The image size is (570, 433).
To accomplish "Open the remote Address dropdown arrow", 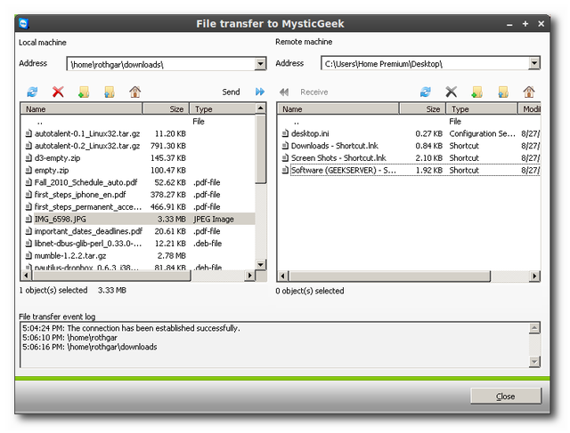I will [534, 63].
